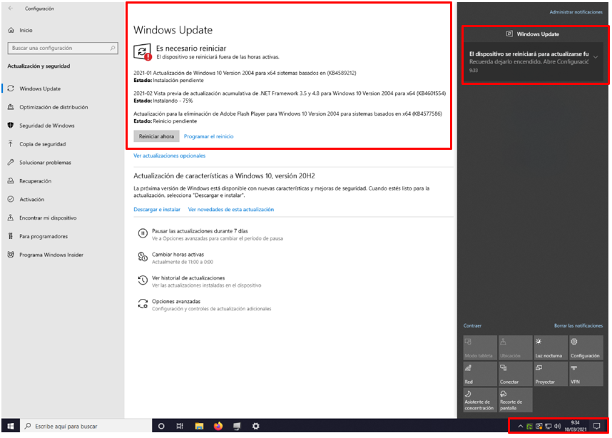
Task: Expand the Windows Update notification chevron
Action: (x=596, y=57)
